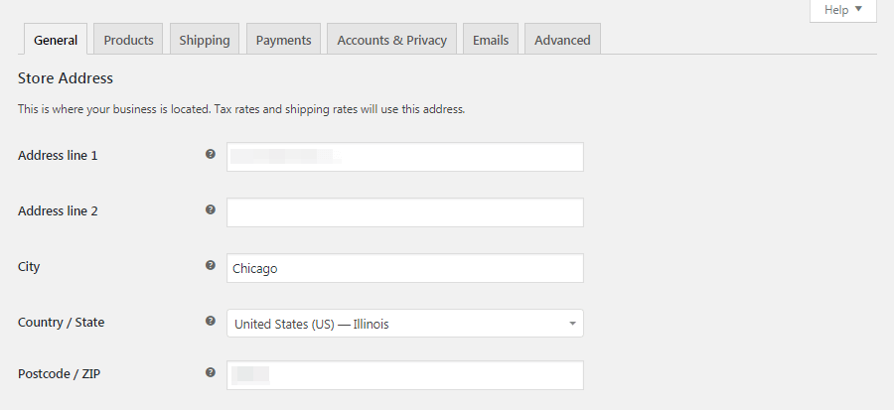The width and height of the screenshot is (894, 410).
Task: Click help icon for Country / State
Action: click(210, 322)
